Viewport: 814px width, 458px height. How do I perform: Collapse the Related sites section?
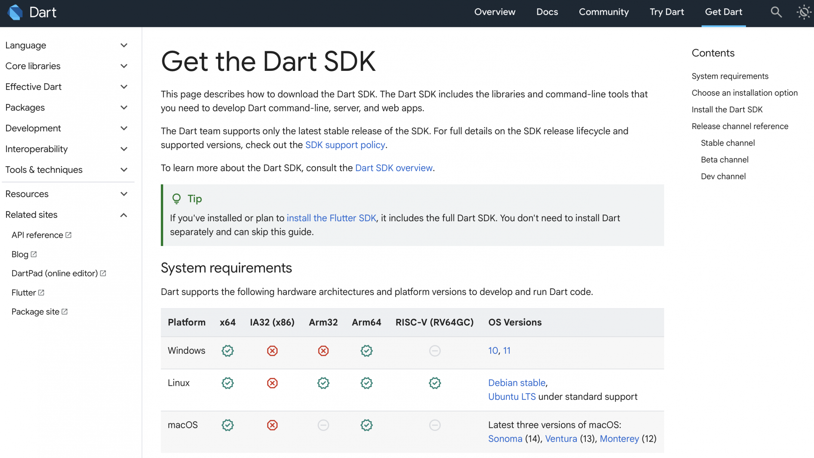124,215
